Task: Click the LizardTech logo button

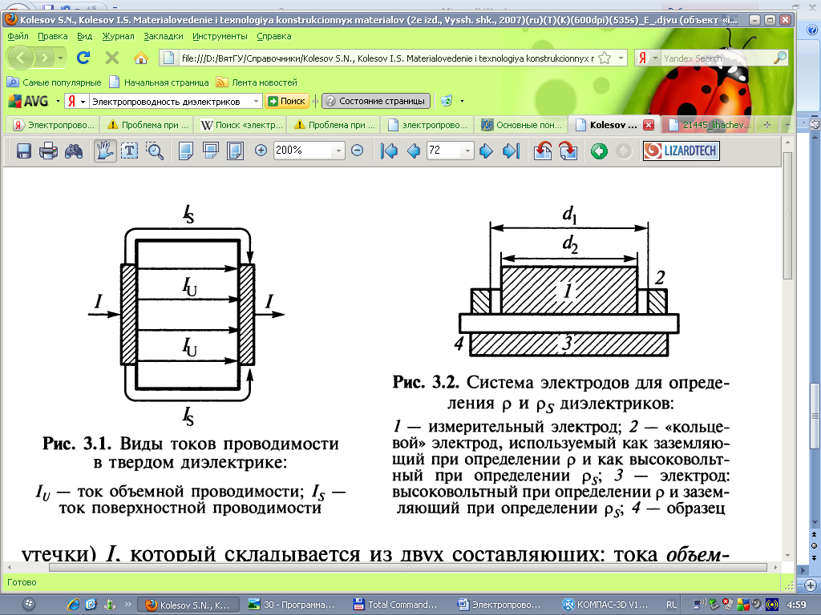Action: [x=681, y=151]
